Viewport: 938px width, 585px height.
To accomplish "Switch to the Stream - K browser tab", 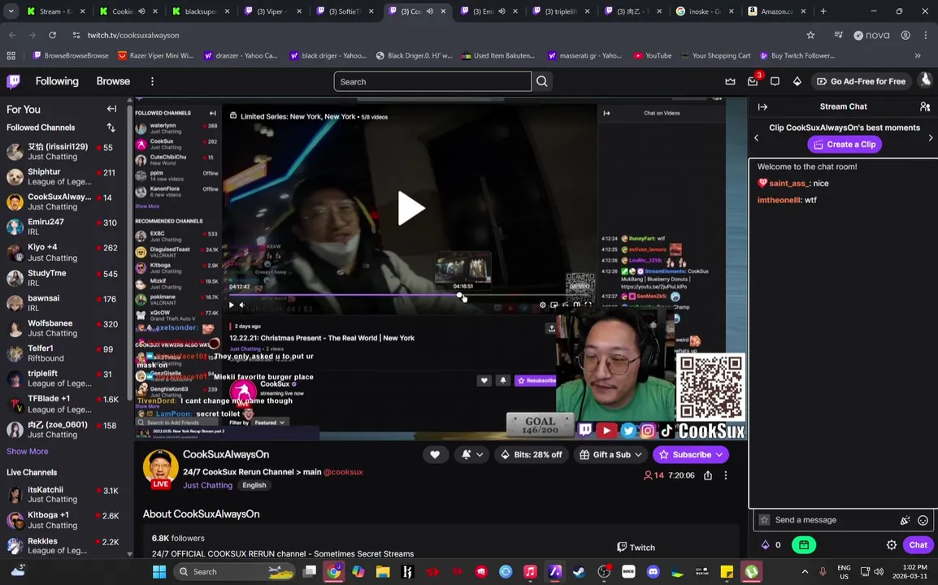I will [56, 11].
